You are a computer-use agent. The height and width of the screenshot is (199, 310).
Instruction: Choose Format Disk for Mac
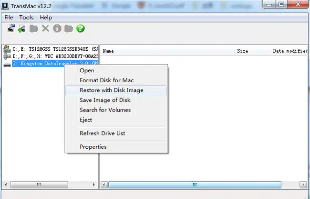pyautogui.click(x=116, y=80)
